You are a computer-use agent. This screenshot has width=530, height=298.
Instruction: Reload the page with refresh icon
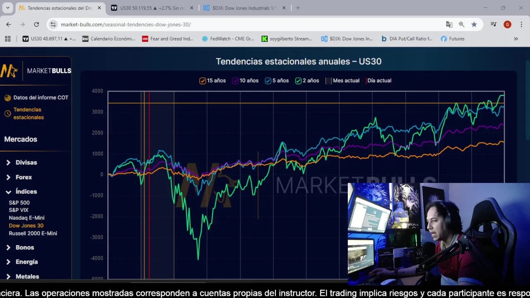[36, 24]
